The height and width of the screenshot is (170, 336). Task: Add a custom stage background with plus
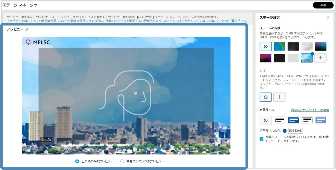(320, 58)
